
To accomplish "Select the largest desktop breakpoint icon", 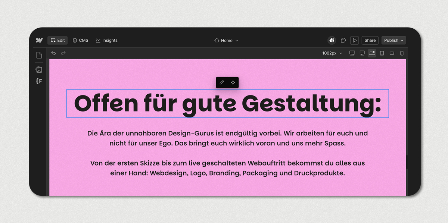I will [x=352, y=53].
